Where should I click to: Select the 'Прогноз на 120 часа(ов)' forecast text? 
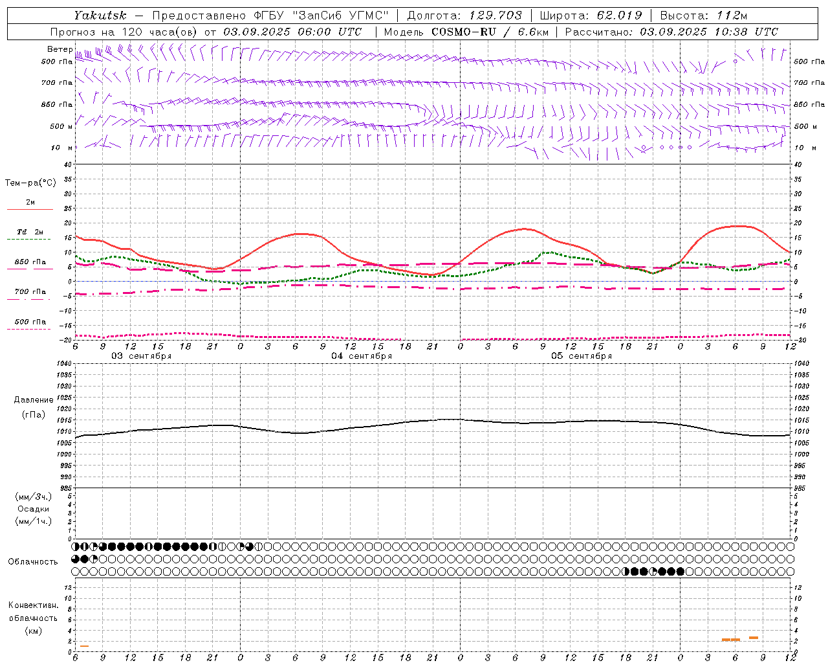tap(124, 32)
